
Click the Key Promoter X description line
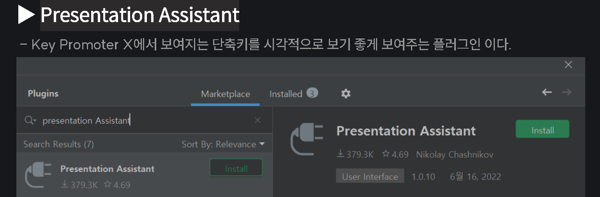265,45
